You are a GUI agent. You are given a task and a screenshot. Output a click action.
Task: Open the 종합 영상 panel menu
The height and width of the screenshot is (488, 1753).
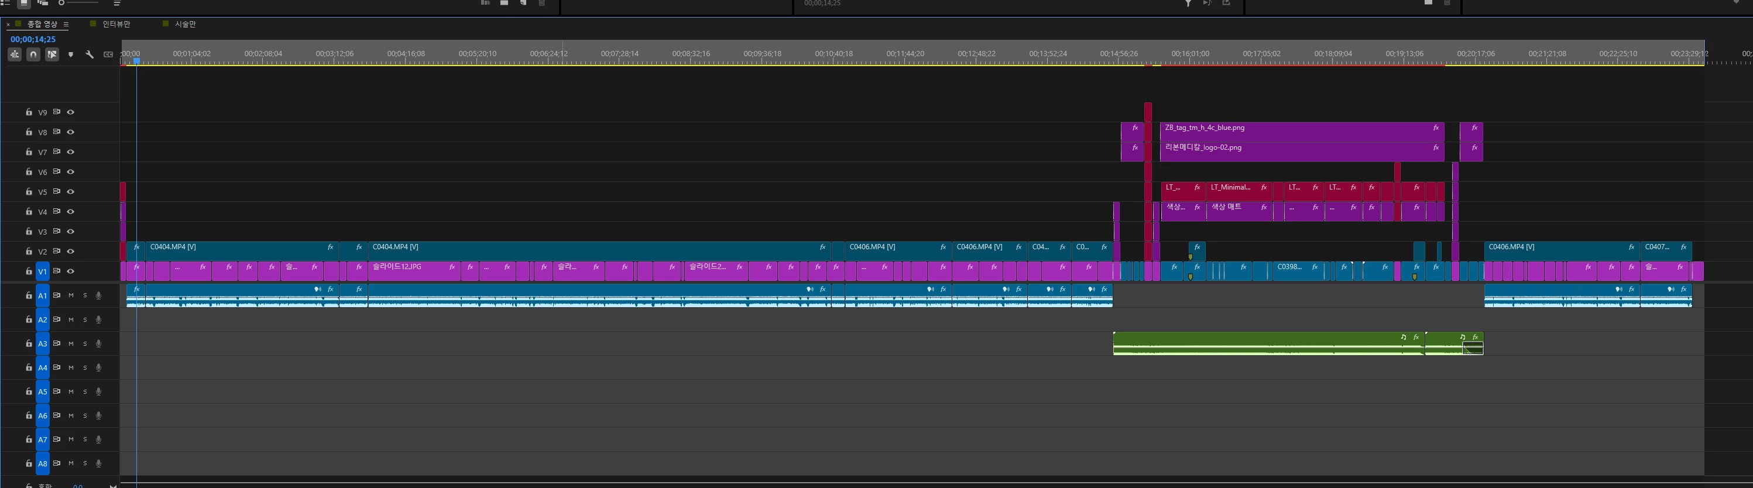66,25
